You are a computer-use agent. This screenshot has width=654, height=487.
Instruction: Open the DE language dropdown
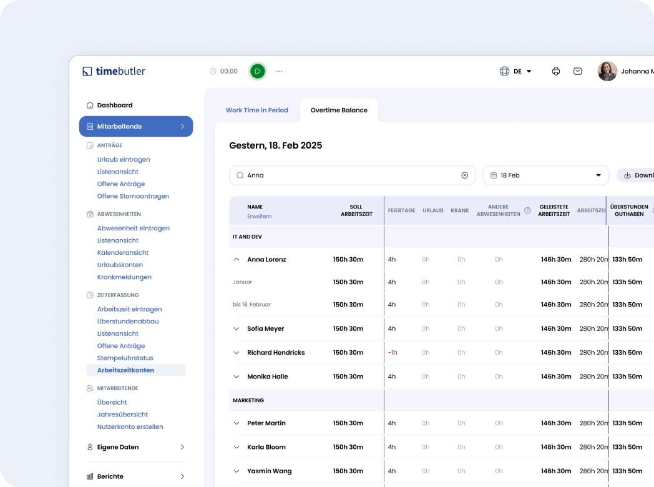click(522, 71)
